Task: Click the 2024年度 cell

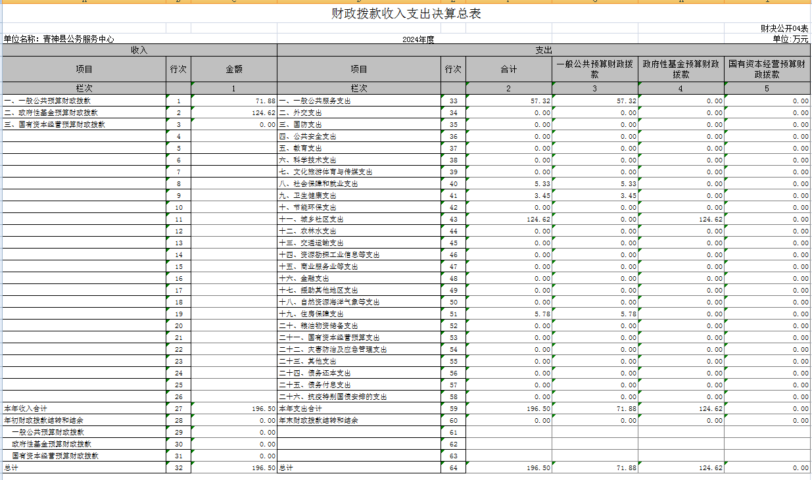Action: coord(418,39)
